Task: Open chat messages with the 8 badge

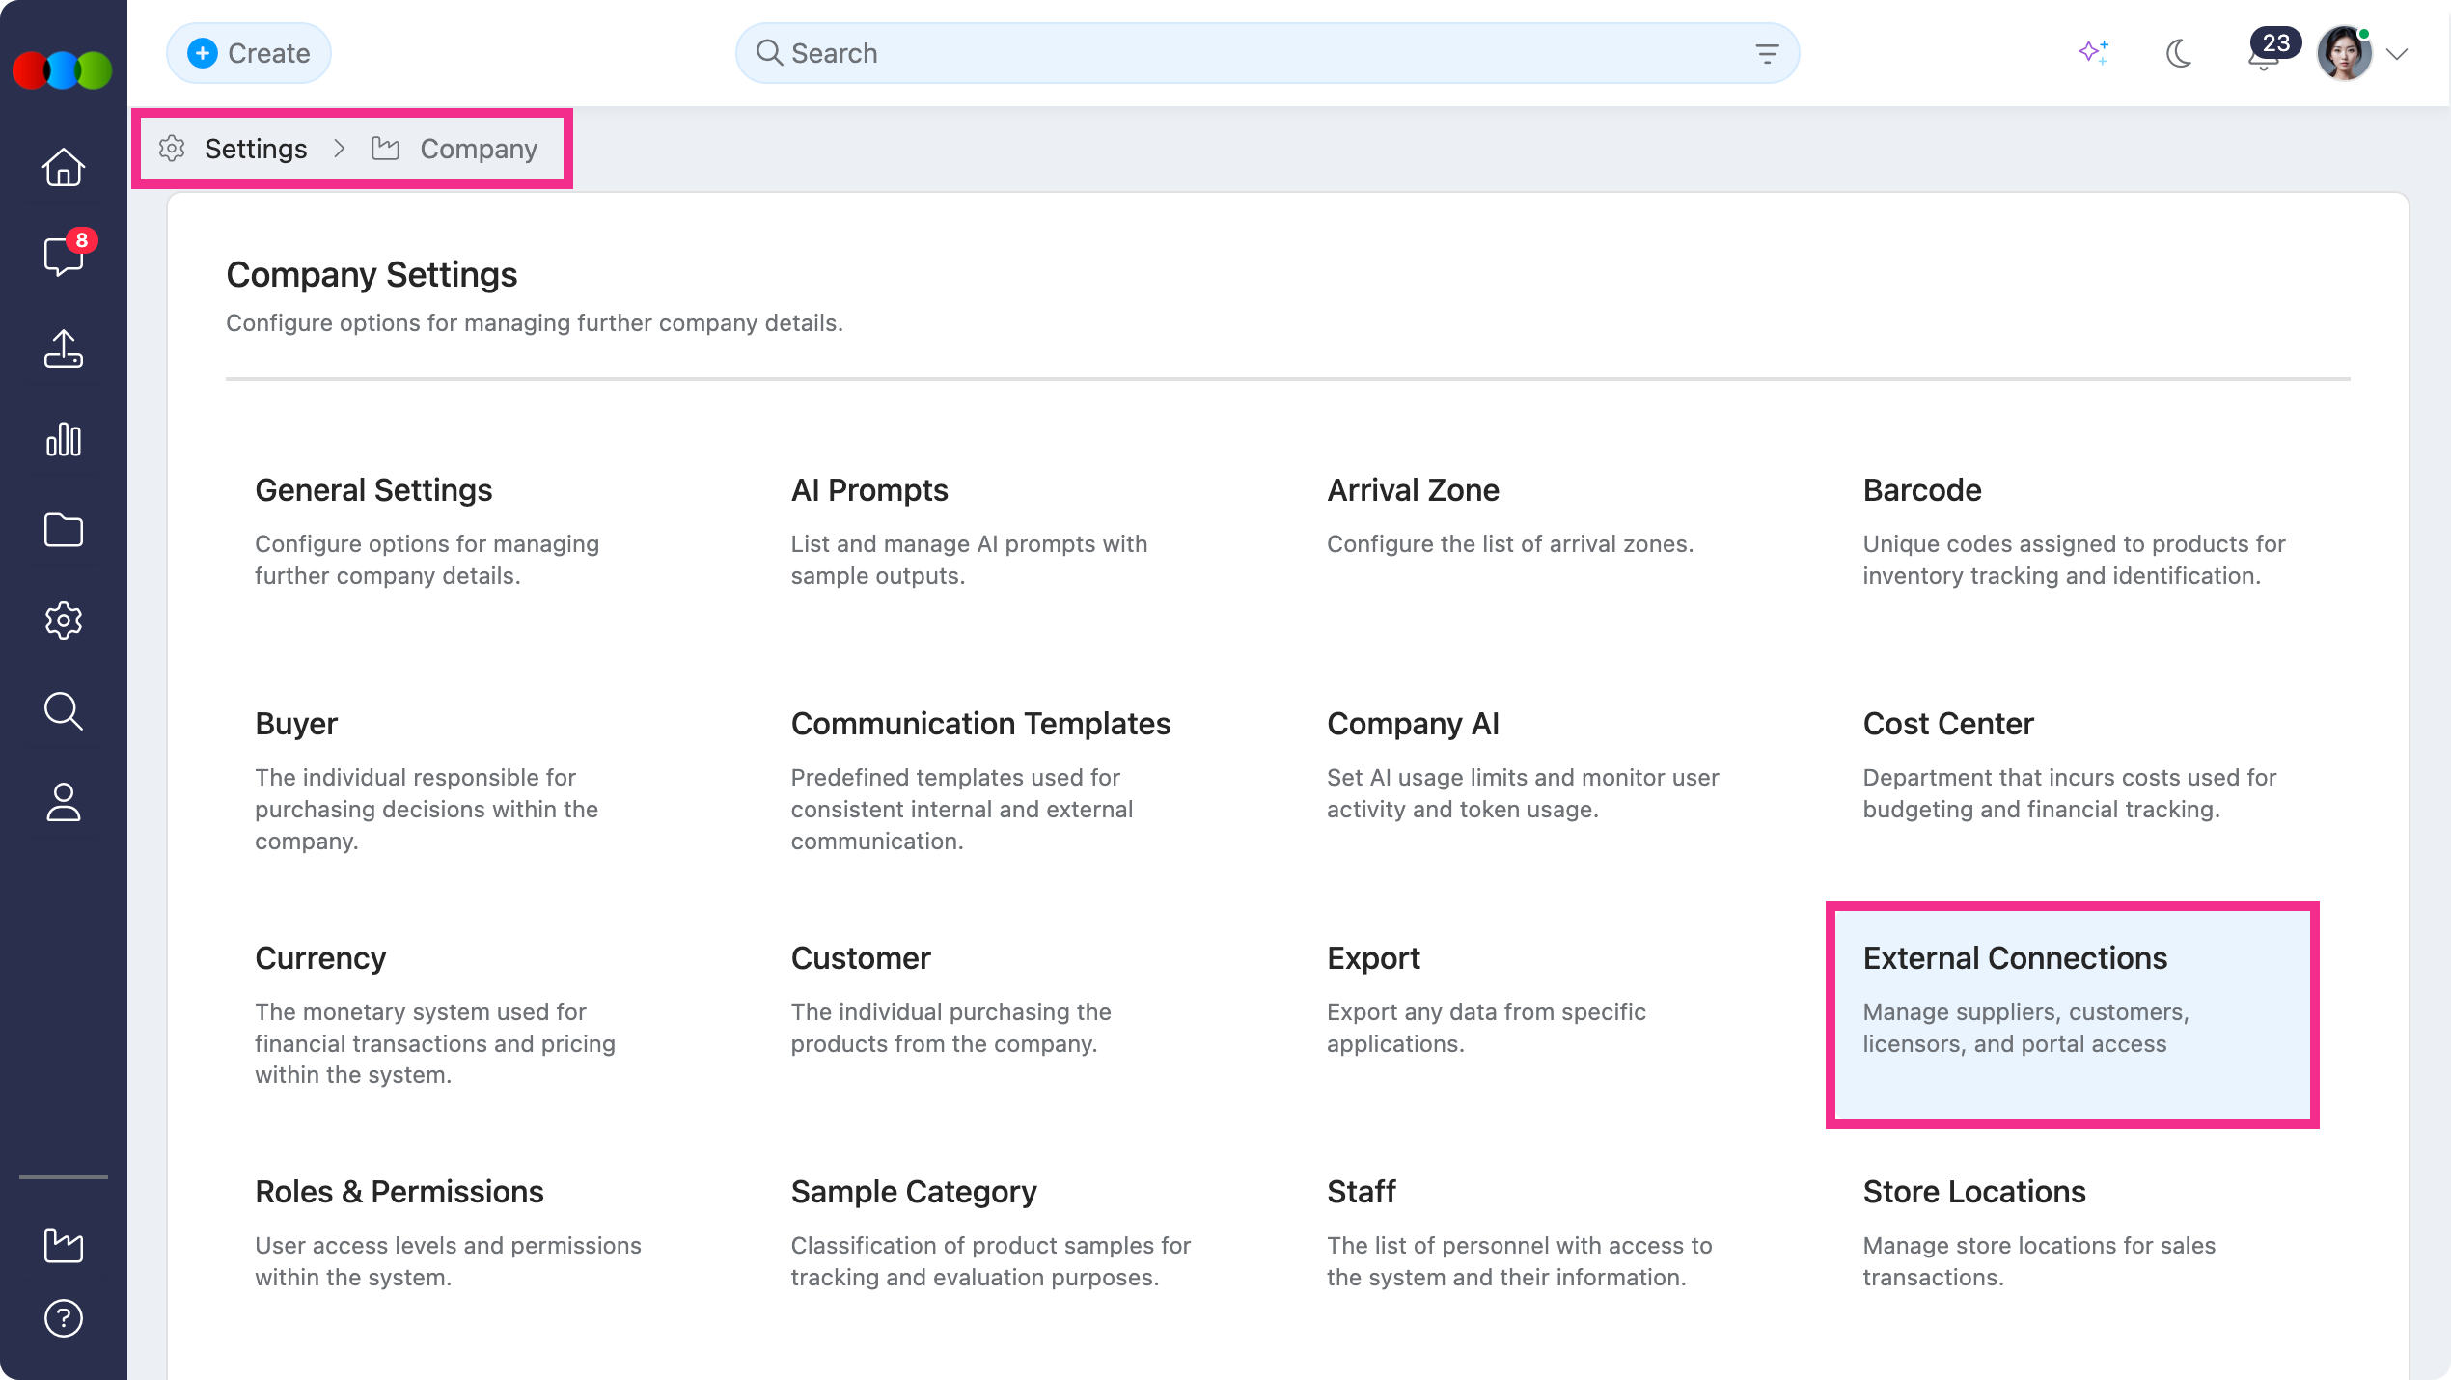Action: (x=64, y=256)
